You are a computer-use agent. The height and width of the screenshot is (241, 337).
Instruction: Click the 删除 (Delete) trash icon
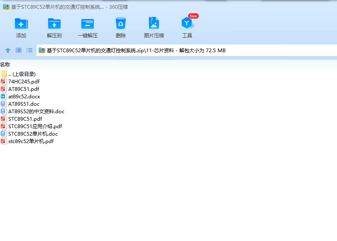coord(121,23)
